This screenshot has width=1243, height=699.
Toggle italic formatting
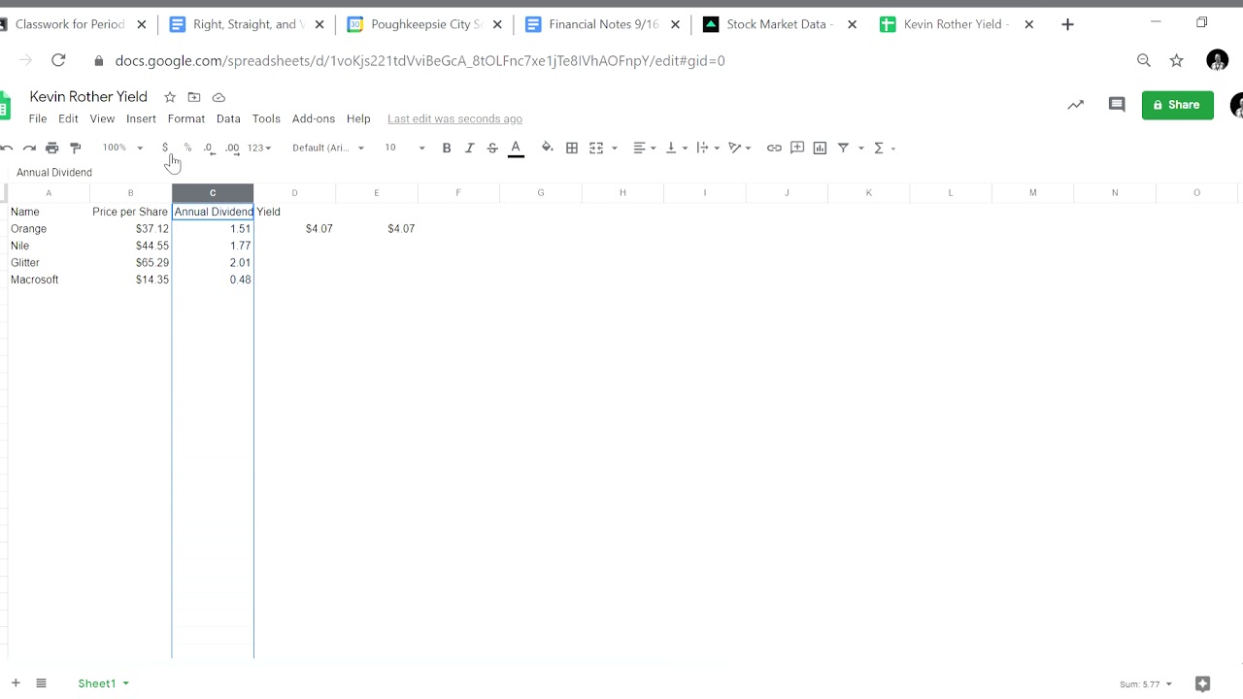(x=470, y=148)
